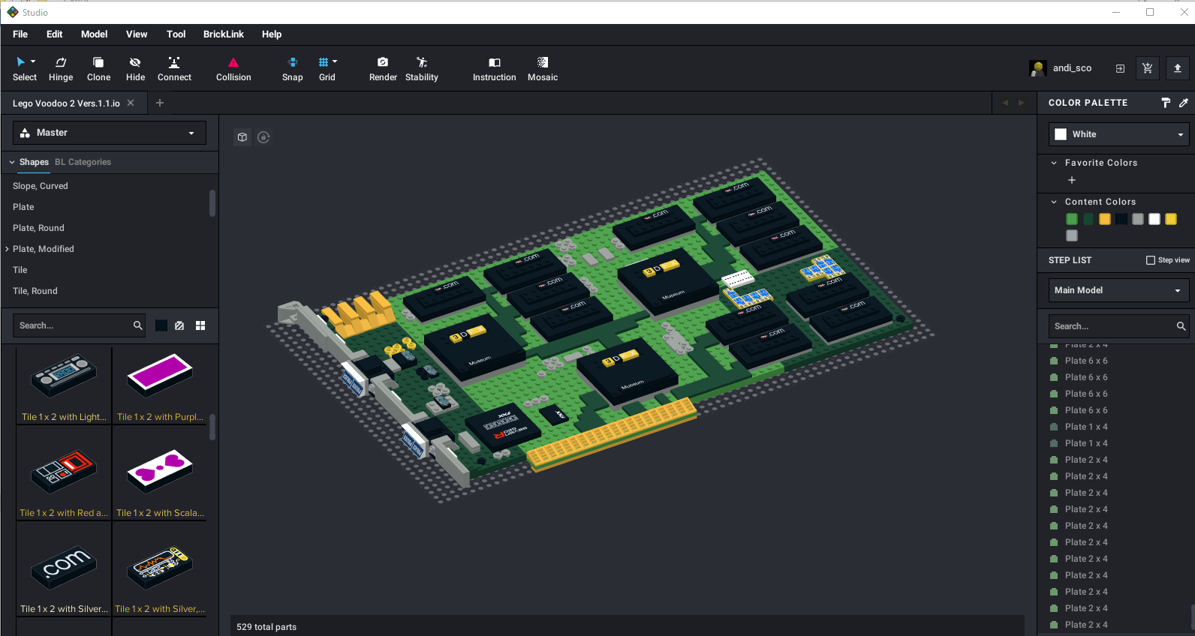
Task: Collapse the Shapes category list
Action: 12,162
